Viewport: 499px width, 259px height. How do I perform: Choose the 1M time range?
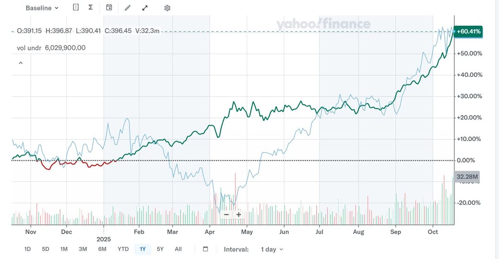[64, 249]
